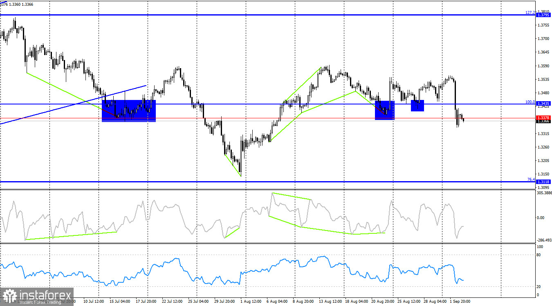
Task: Click the -286.493 indicator scale value
Action: pos(544,240)
